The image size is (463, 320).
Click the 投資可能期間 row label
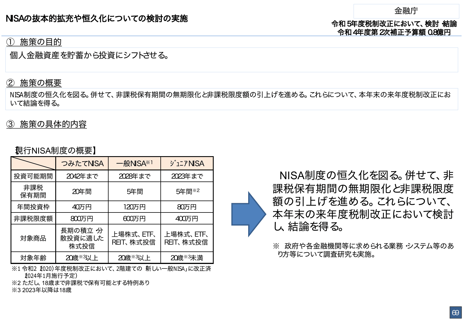[x=33, y=176]
